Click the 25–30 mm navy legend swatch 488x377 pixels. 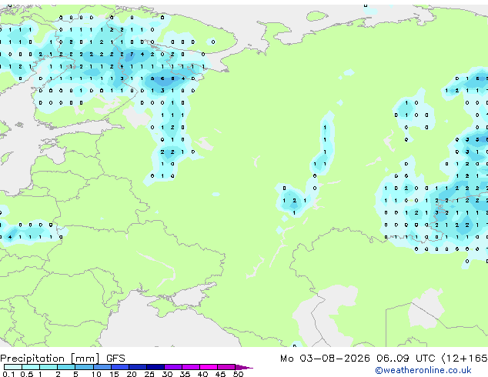point(155,367)
